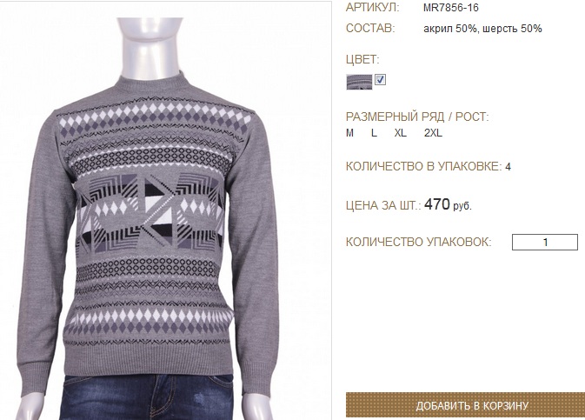Viewport: 585px width, 420px height.
Task: Focus the package quantity input field
Action: 545,243
